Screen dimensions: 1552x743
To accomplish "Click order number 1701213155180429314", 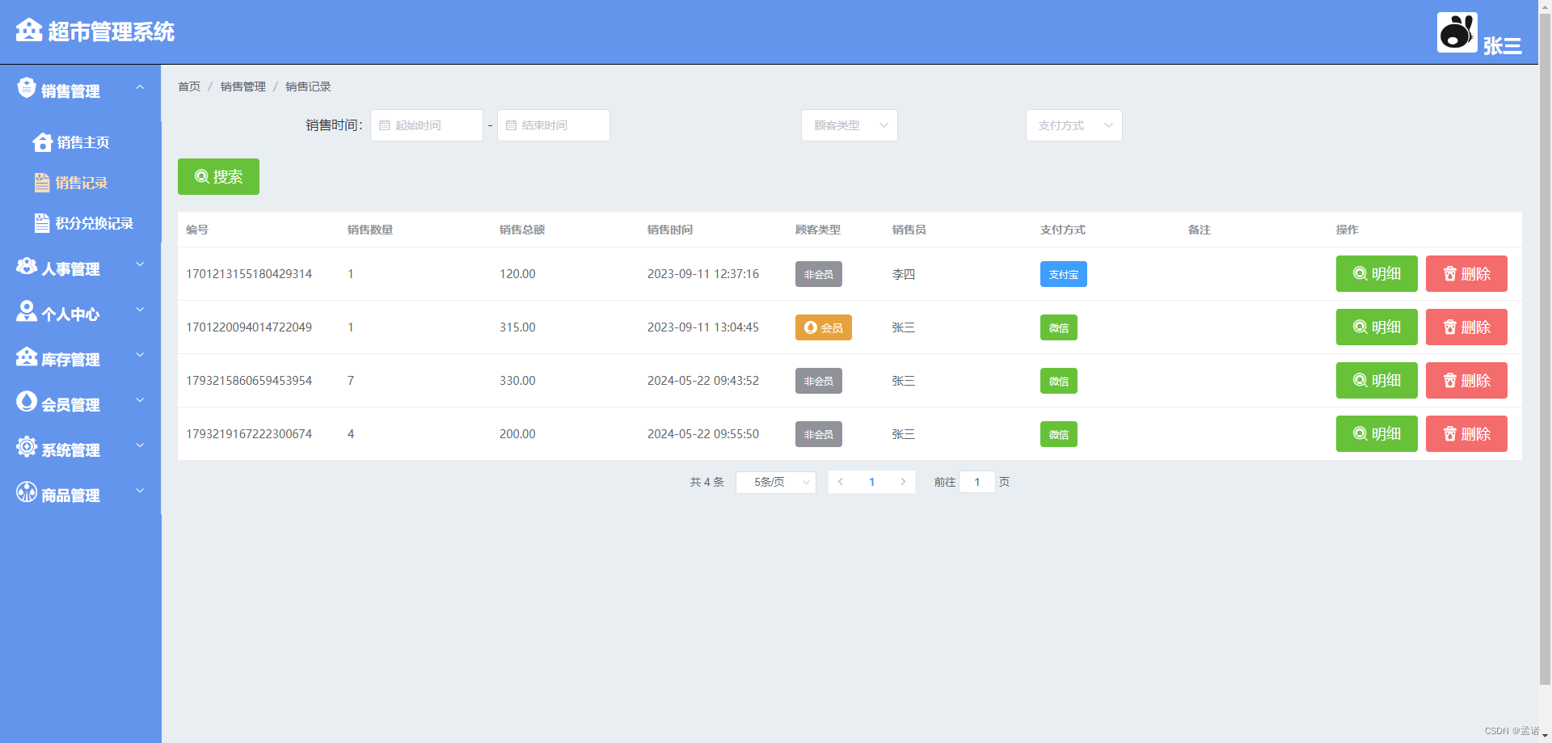I will pos(249,274).
